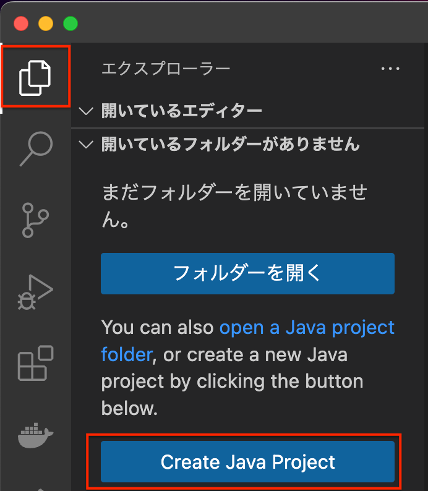Click the まだフォルダーを開いていません message
Screen dimensions: 428x491
click(x=234, y=205)
